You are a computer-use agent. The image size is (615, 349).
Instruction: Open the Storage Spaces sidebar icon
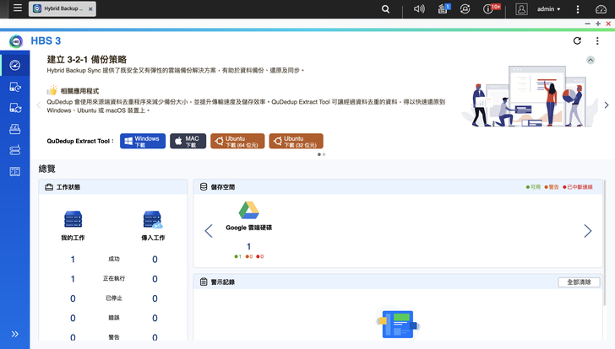tap(15, 150)
